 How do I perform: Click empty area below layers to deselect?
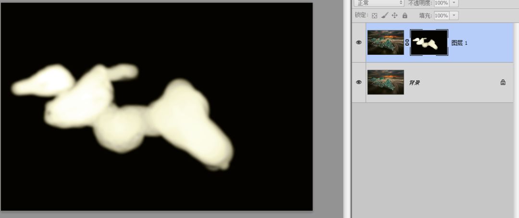[x=433, y=159]
